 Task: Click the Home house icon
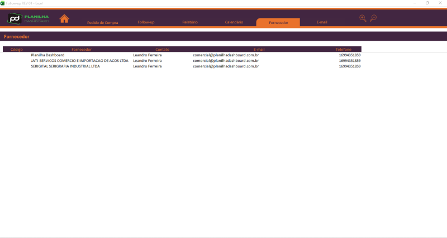click(64, 19)
